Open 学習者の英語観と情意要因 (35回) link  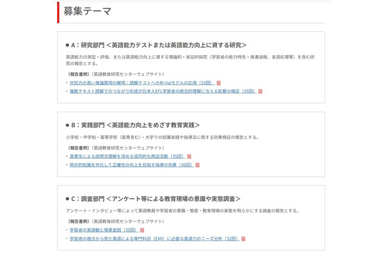pyautogui.click(x=104, y=230)
